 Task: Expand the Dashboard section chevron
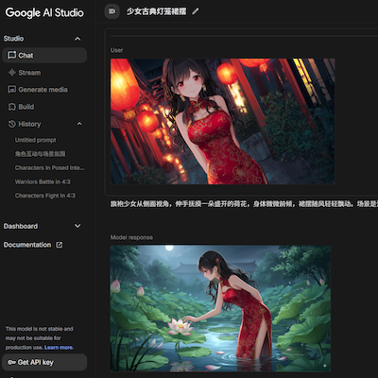pyautogui.click(x=77, y=226)
